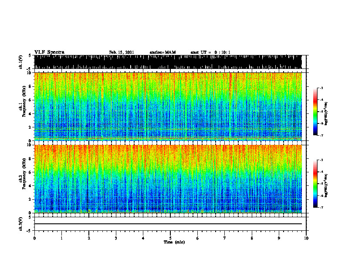Select the date text "Feb. 15, 2021"
This screenshot has height=267, width=345.
pyautogui.click(x=122, y=52)
